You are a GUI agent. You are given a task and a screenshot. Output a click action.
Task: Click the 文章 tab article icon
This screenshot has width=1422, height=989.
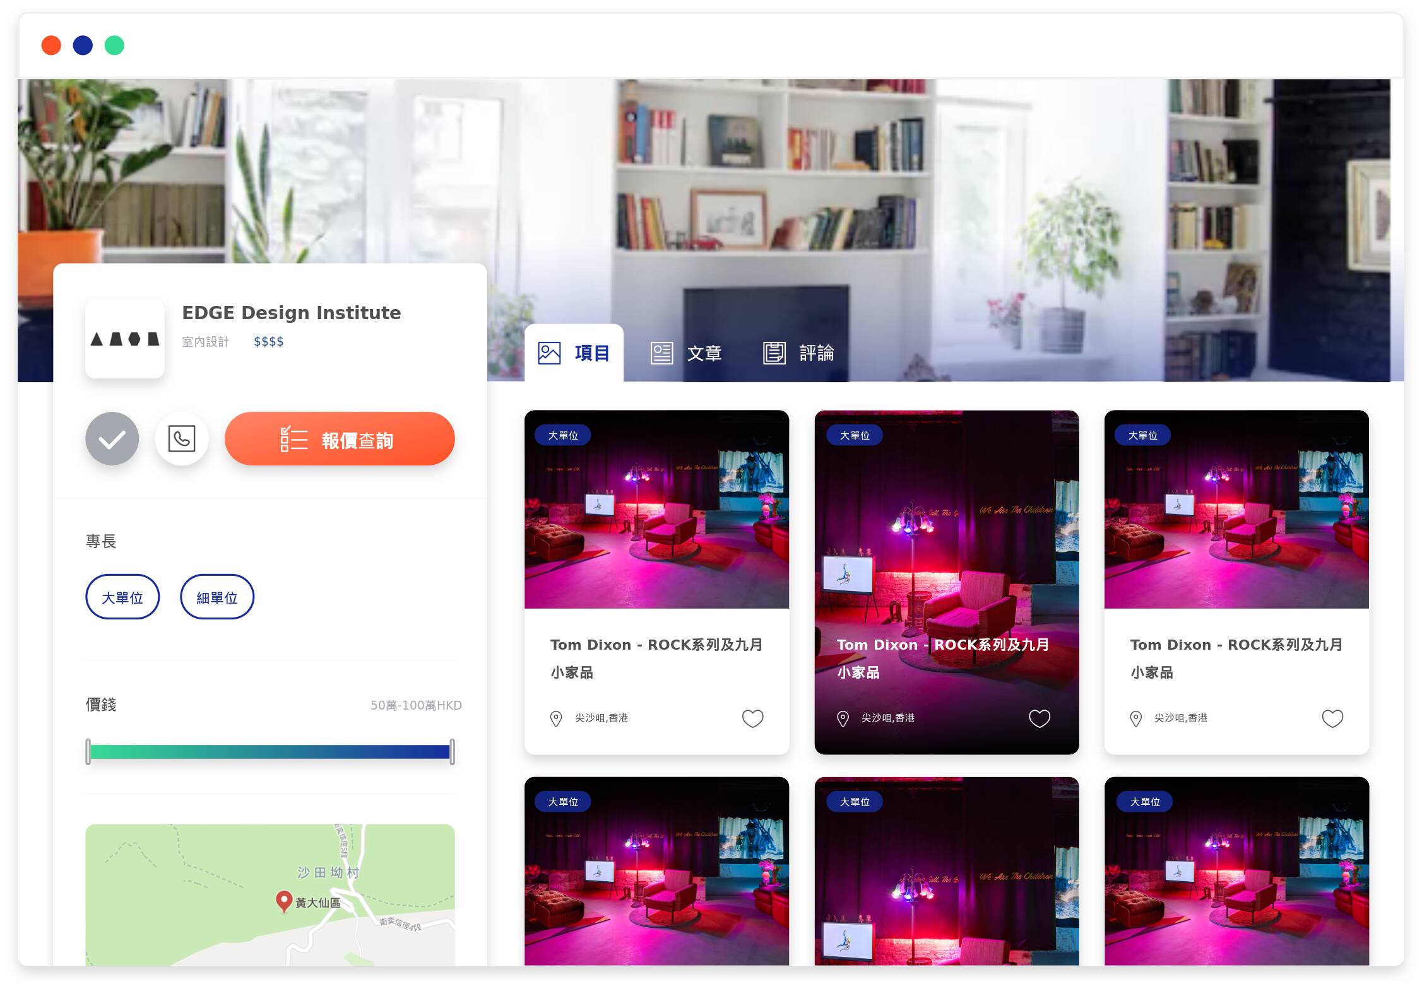point(662,353)
